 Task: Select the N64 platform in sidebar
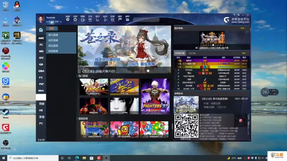tap(41, 91)
